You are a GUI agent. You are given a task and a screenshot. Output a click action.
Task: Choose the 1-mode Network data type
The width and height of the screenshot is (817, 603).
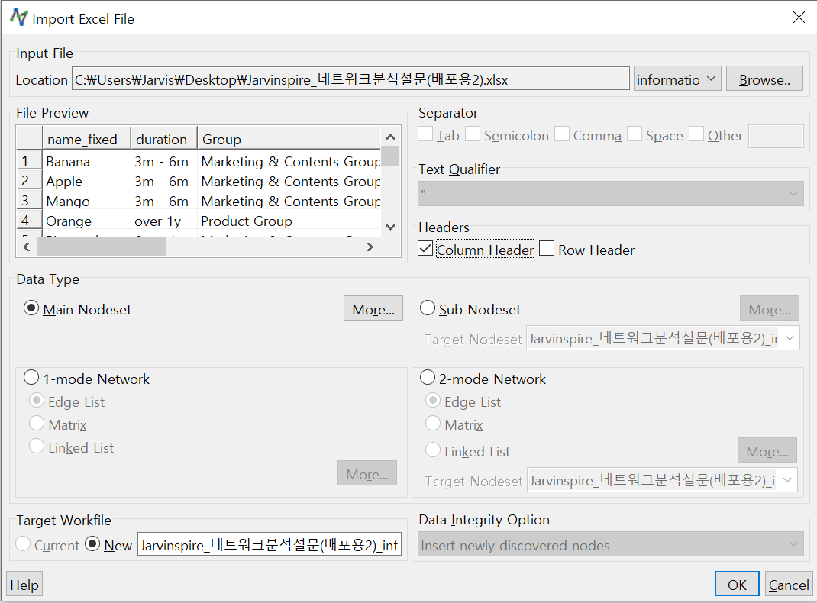click(31, 378)
